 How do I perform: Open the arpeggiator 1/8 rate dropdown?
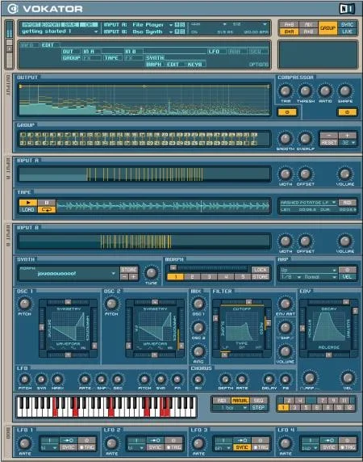pyautogui.click(x=291, y=277)
